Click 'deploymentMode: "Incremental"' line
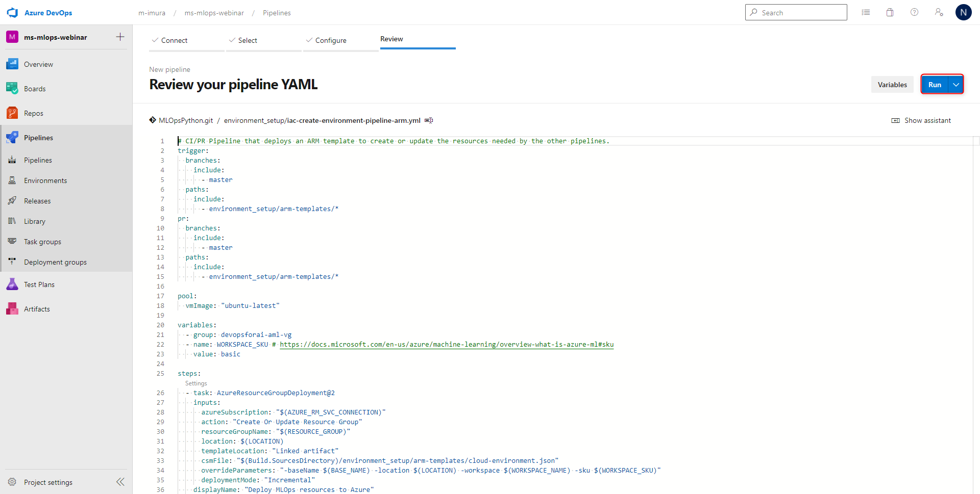The width and height of the screenshot is (980, 494). (258, 480)
